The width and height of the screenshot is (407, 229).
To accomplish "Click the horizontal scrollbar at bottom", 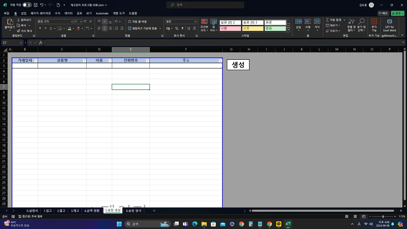I will coord(323,211).
